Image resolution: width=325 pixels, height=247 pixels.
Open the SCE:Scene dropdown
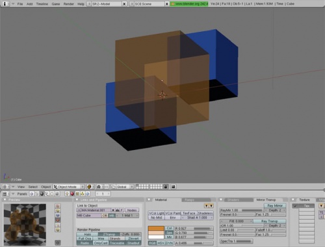[x=131, y=4]
